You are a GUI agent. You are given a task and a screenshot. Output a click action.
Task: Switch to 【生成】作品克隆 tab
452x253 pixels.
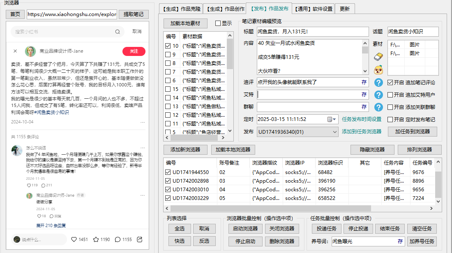[181, 9]
